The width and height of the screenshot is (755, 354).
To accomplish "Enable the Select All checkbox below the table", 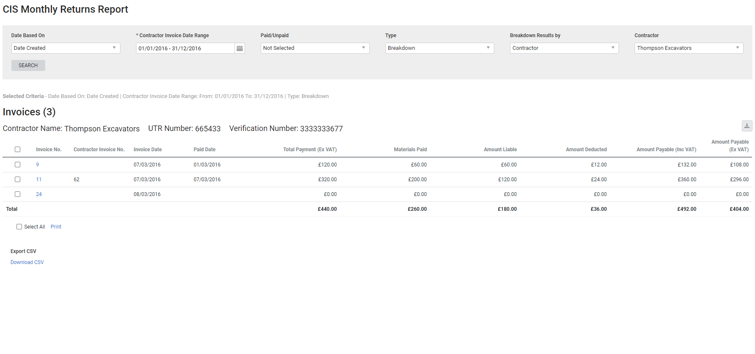I will coord(19,227).
